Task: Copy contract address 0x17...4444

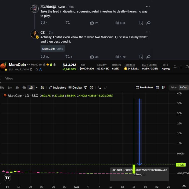Action: click(31, 69)
